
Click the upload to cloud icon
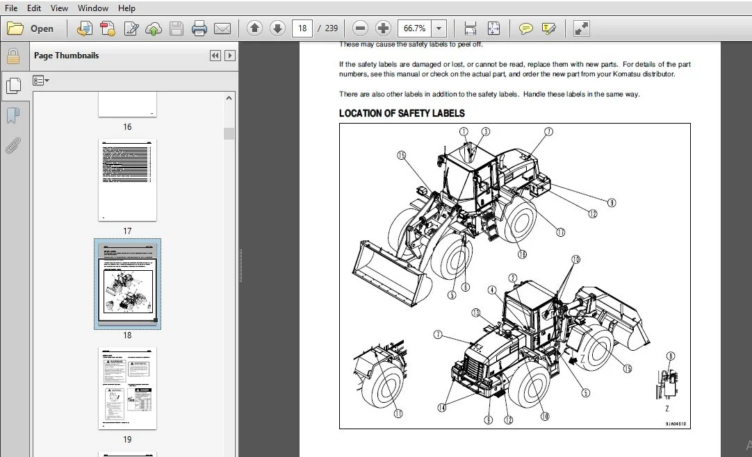[x=154, y=28]
